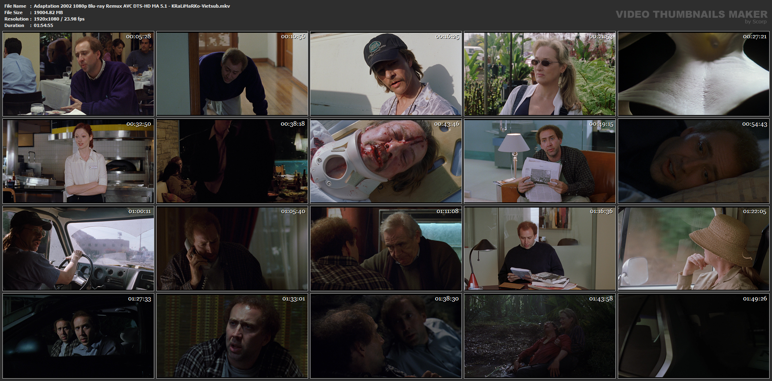The height and width of the screenshot is (381, 772).
Task: Click the 'File Name' label
Action: coord(15,6)
